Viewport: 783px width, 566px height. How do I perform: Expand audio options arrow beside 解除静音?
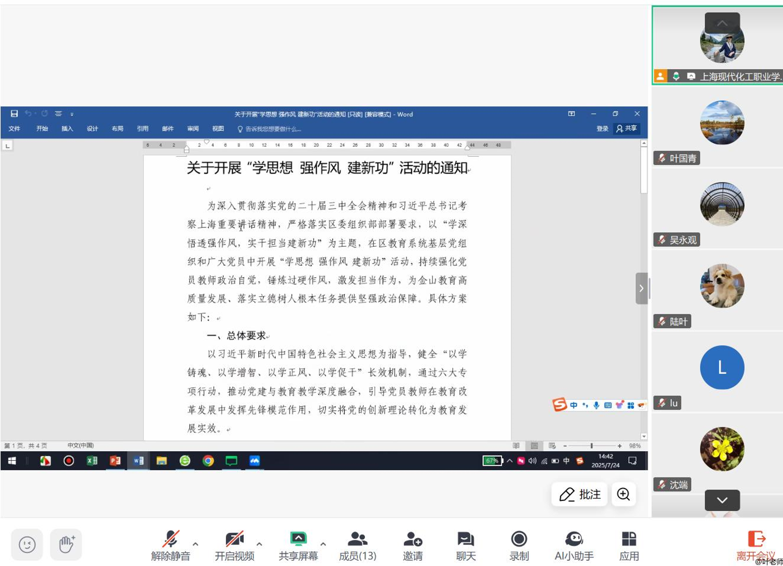pyautogui.click(x=195, y=544)
